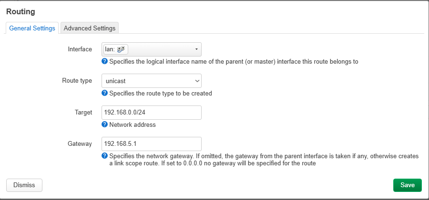The image size is (429, 200).
Task: Click the Target field label
Action: point(83,113)
